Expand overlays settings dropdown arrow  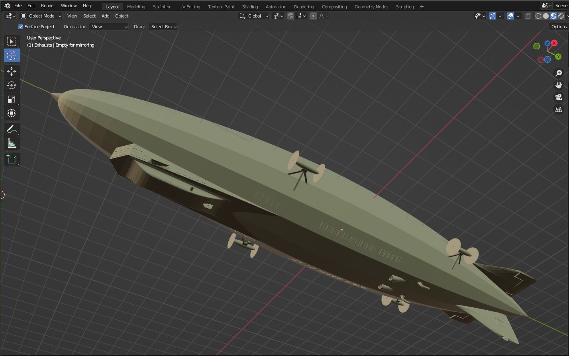(518, 16)
